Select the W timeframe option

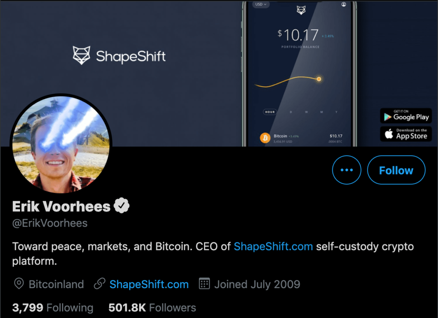click(306, 112)
